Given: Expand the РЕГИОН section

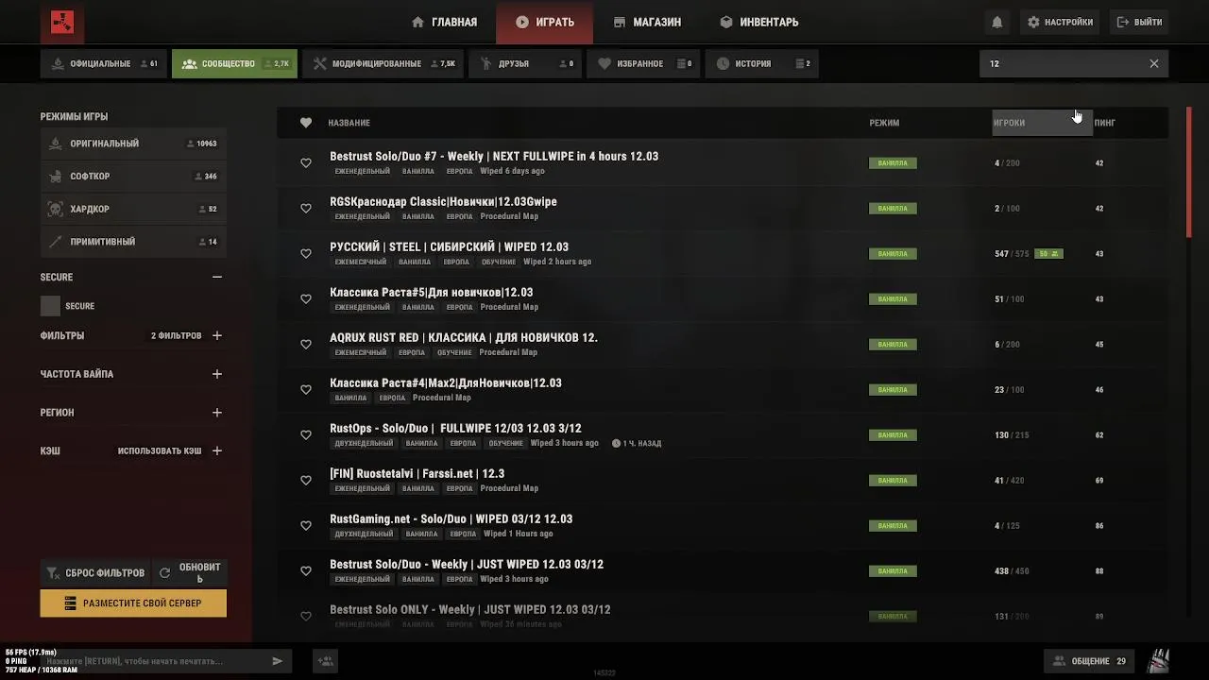Looking at the screenshot, I should pyautogui.click(x=217, y=413).
